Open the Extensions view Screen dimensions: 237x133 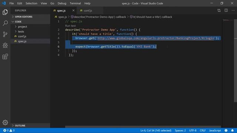click(x=5, y=57)
